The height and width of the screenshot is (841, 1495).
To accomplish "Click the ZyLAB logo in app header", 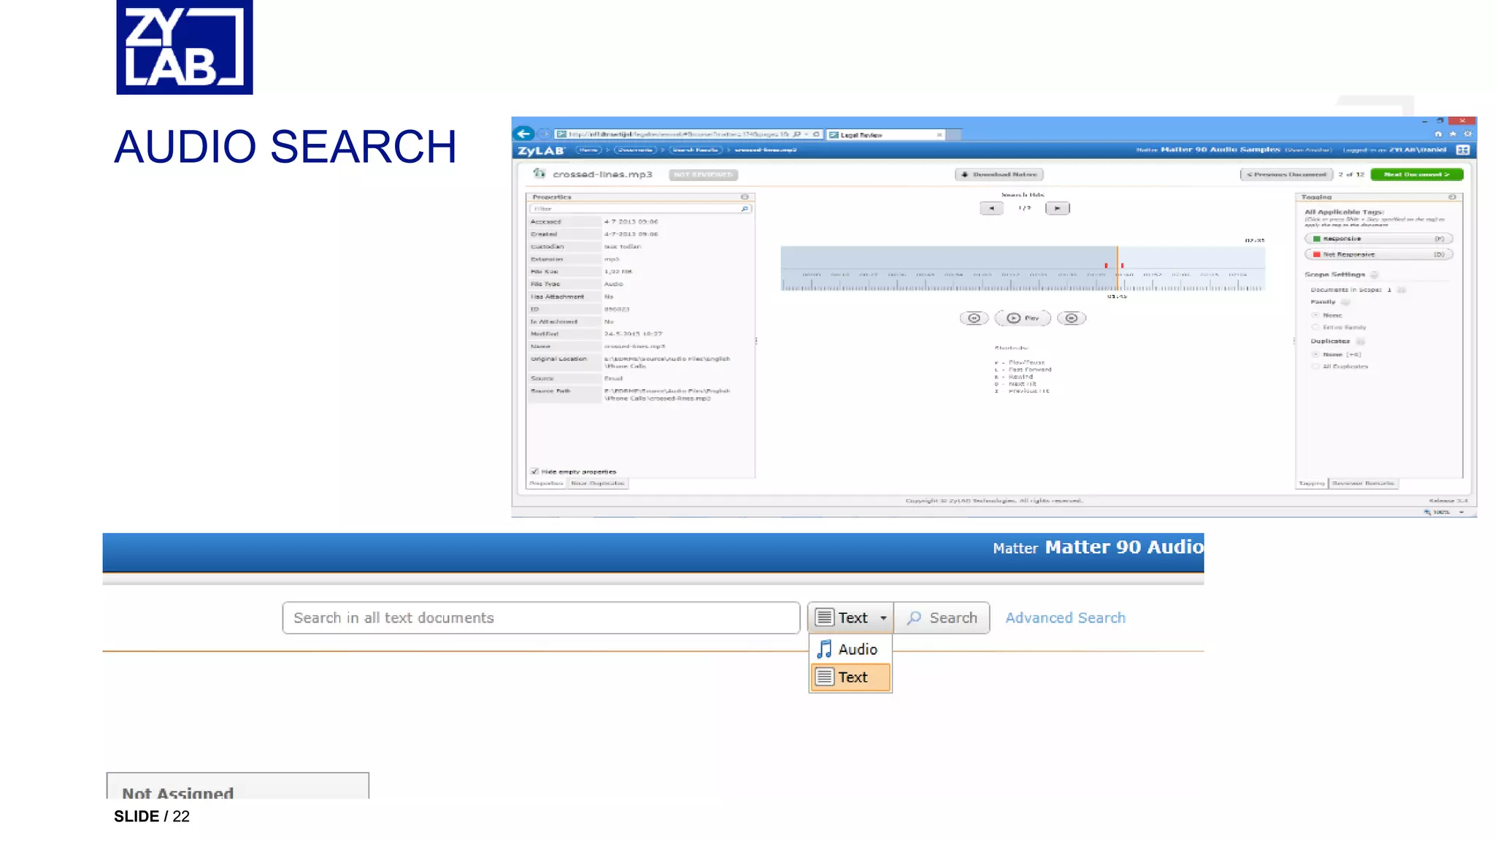I will (541, 150).
